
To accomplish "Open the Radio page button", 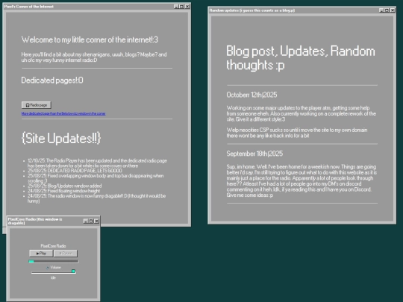I will coord(37,105).
